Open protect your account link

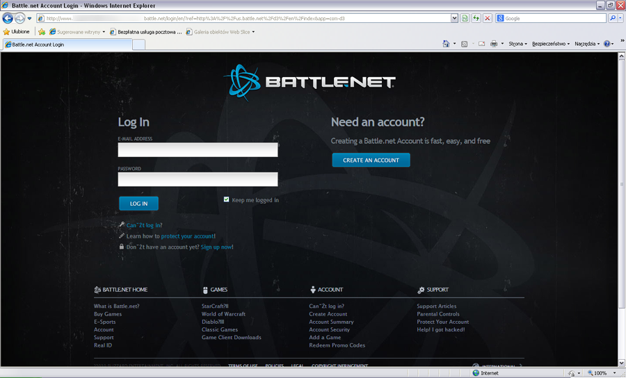point(187,236)
